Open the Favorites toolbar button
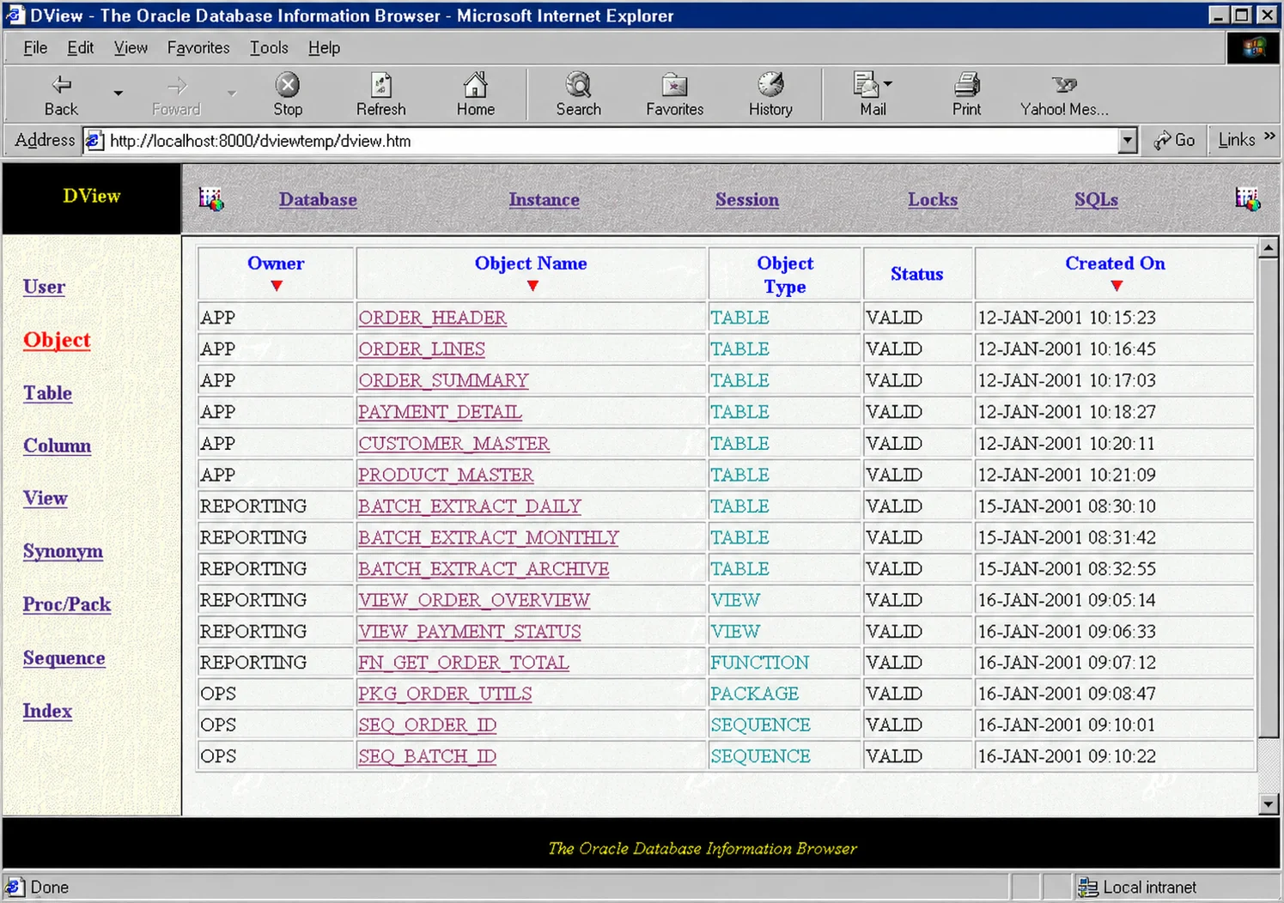This screenshot has height=903, width=1284. click(674, 94)
